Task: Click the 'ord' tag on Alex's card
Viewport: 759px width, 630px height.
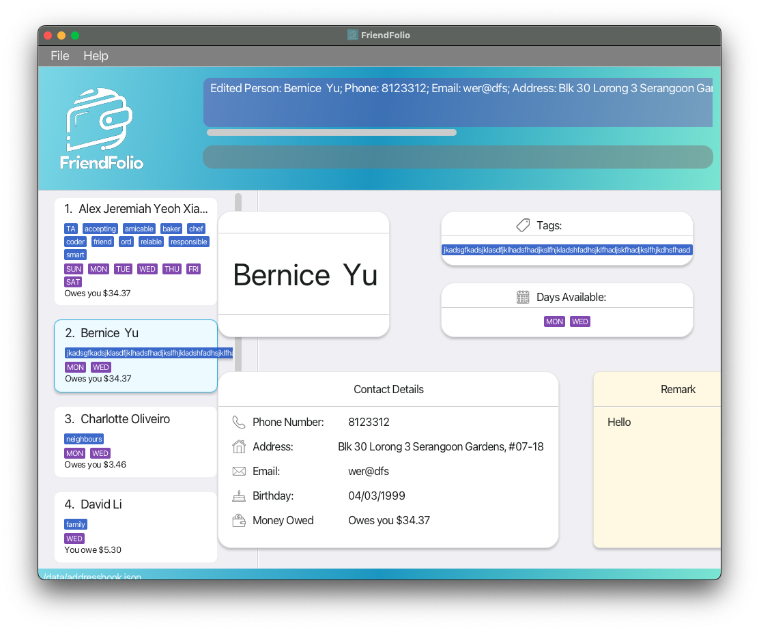Action: pos(126,242)
